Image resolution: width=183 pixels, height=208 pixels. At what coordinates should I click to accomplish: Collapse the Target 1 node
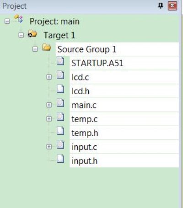click(21, 35)
